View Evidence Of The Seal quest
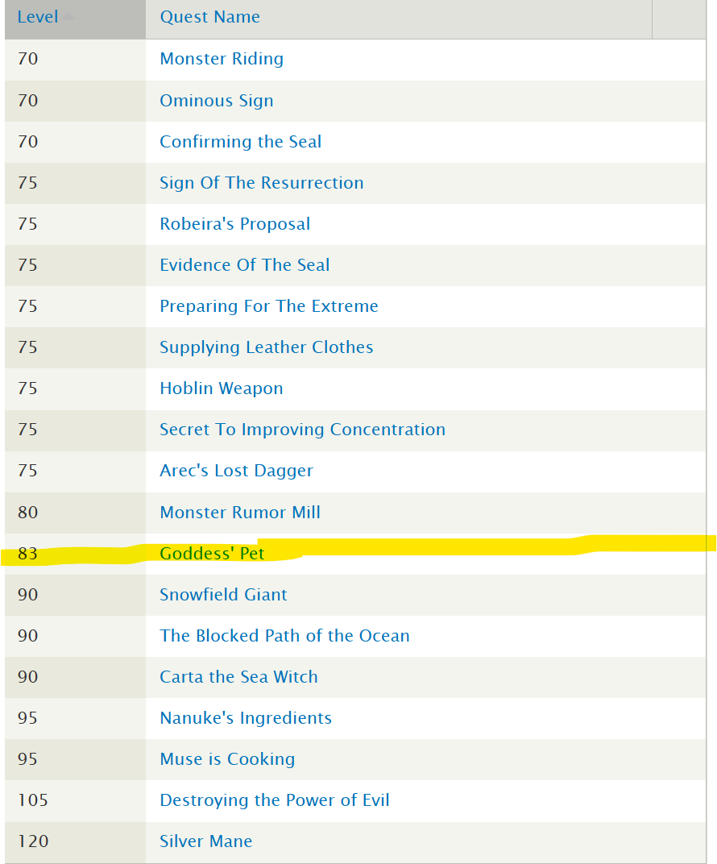 coord(245,265)
